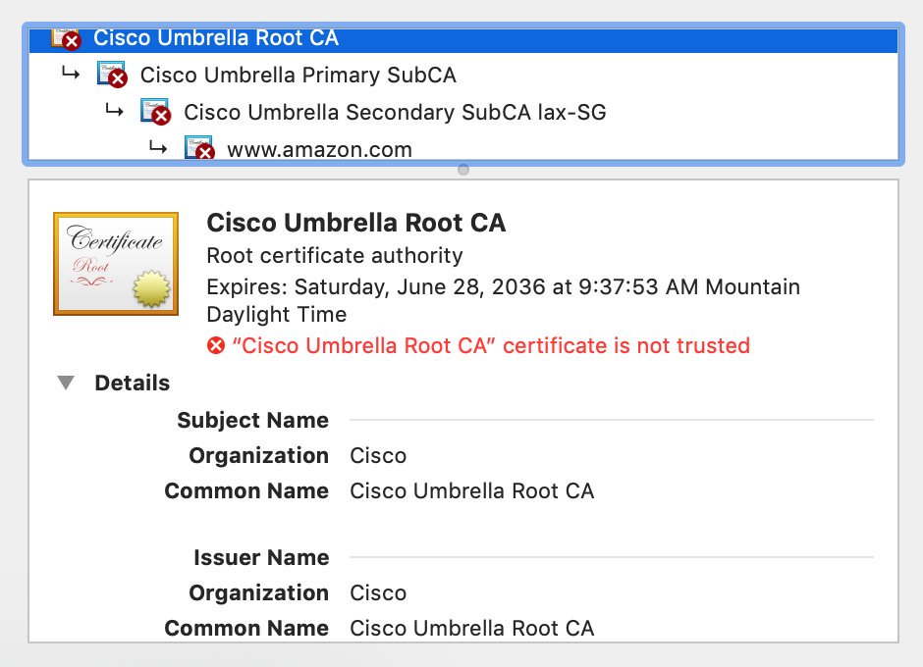Click Subject Organization value Cisco
The image size is (923, 667).
tap(378, 456)
